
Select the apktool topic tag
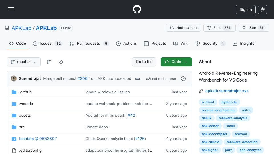(241, 134)
